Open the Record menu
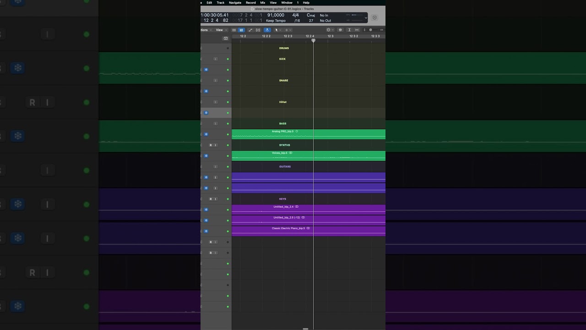This screenshot has width=586, height=330. tap(251, 3)
